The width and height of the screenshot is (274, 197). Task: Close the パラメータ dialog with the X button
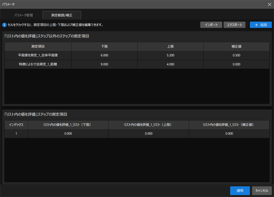269,4
